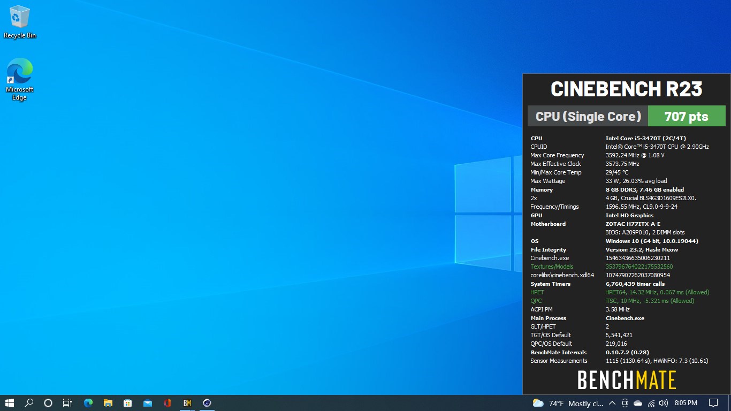Open the Wi-Fi network tray icon
Screen dimensions: 731x411
point(651,403)
